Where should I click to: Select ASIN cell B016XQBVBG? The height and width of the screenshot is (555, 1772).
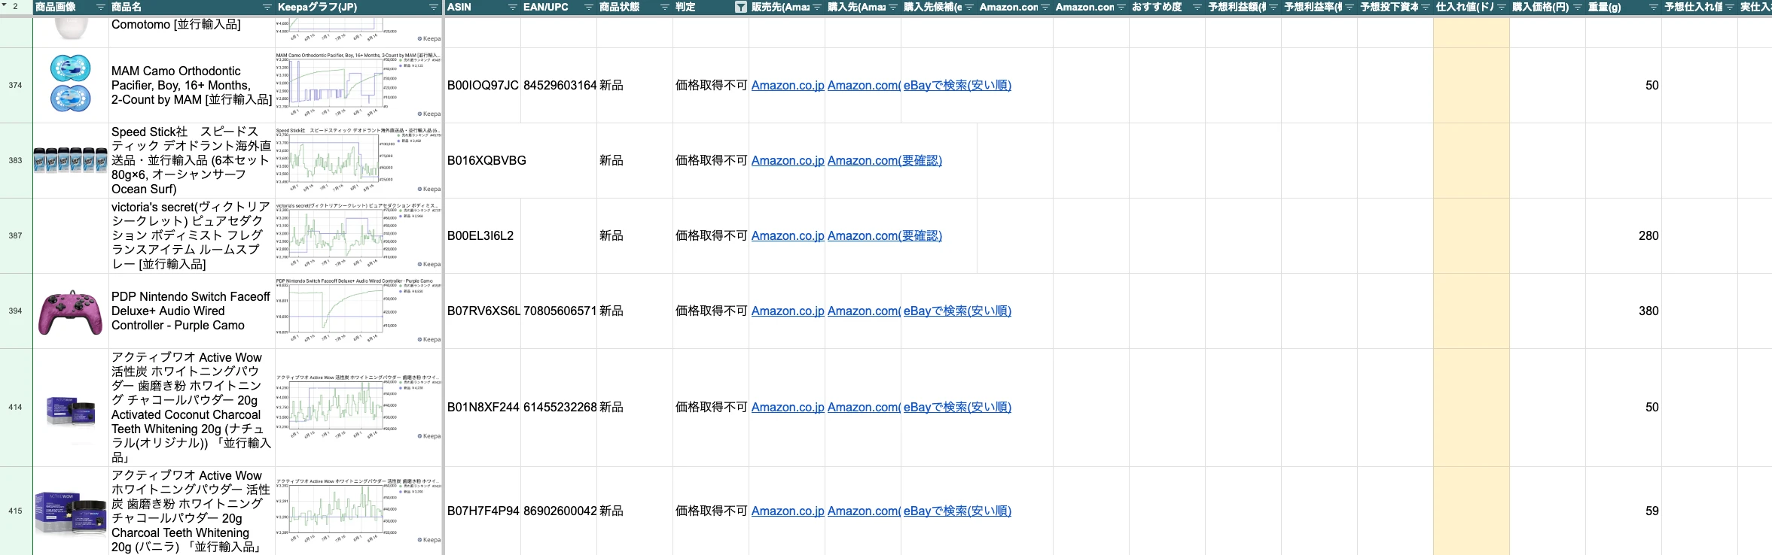pyautogui.click(x=483, y=161)
